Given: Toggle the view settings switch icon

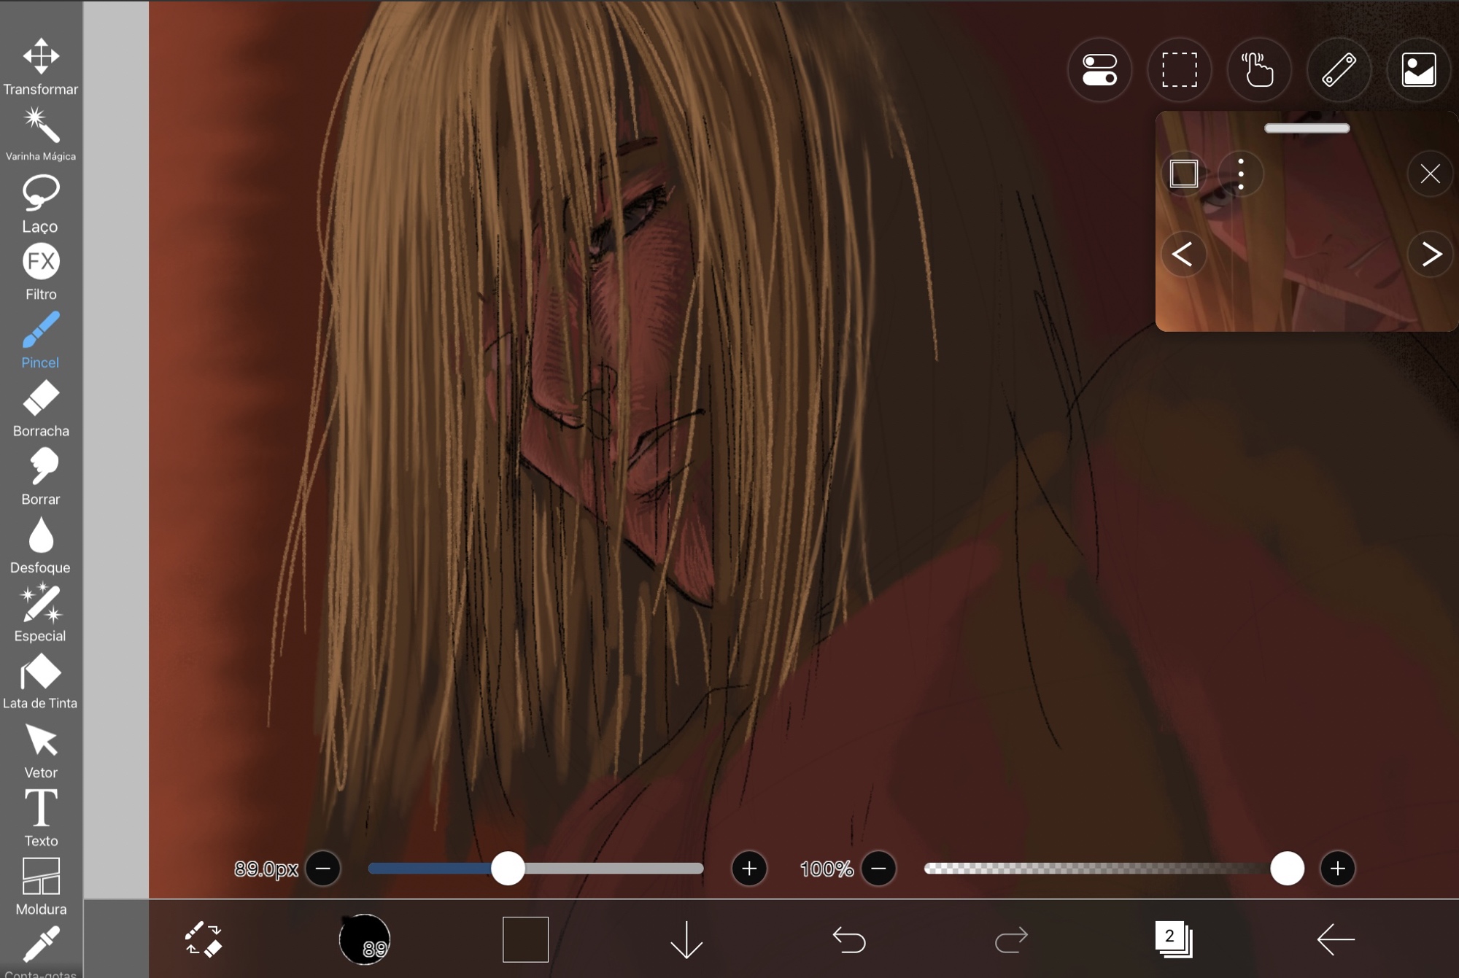Looking at the screenshot, I should [1099, 70].
